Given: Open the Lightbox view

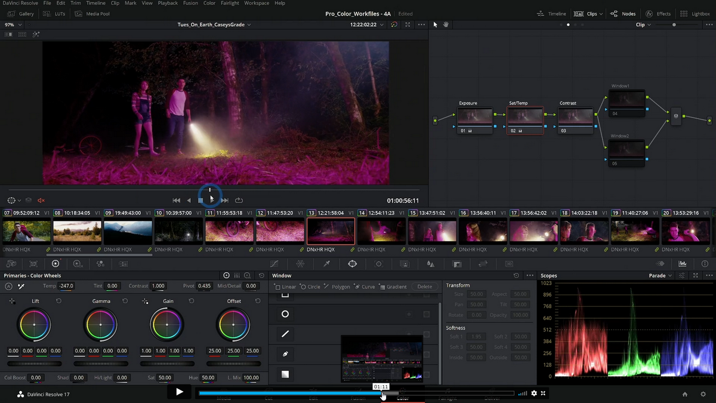Looking at the screenshot, I should tap(695, 14).
